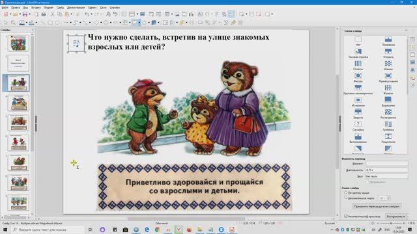This screenshot has height=234, width=417.
Task: Open the Microsoft Edge taskbar icon
Action: tap(147, 229)
